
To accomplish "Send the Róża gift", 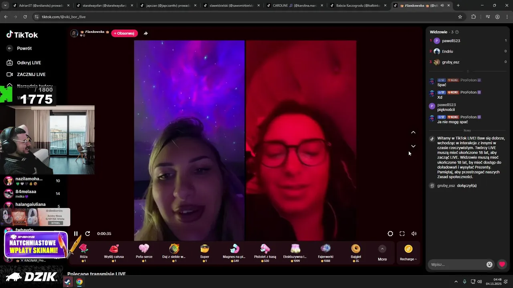I will tap(83, 253).
